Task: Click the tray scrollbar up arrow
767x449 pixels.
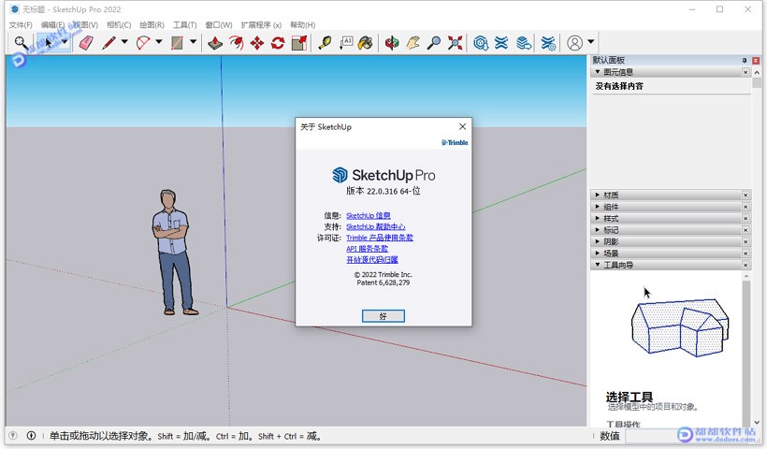Action: pyautogui.click(x=757, y=72)
